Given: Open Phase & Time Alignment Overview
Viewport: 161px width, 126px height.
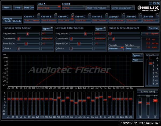Looking at the screenshot, I should click(x=153, y=28).
